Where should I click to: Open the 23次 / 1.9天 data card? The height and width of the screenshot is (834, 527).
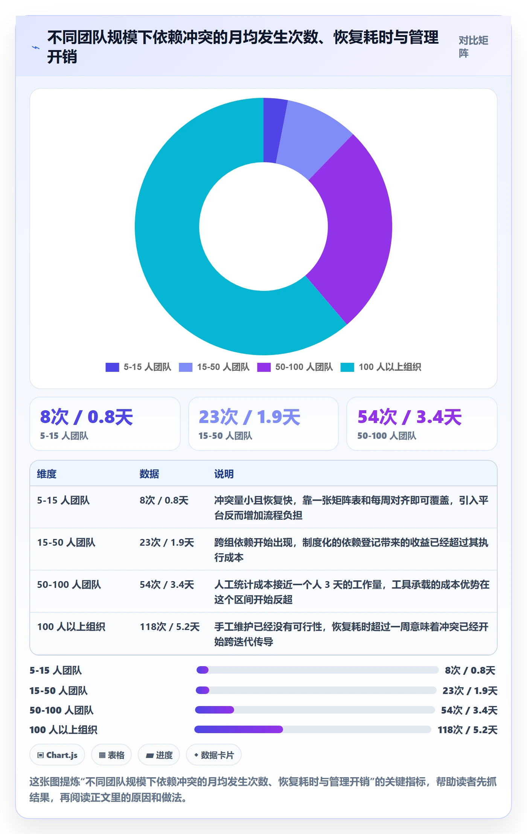click(263, 424)
